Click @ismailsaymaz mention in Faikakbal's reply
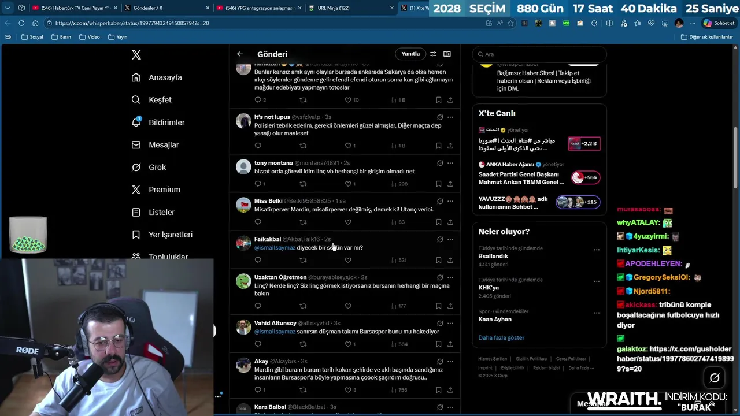740x416 pixels. pos(275,248)
